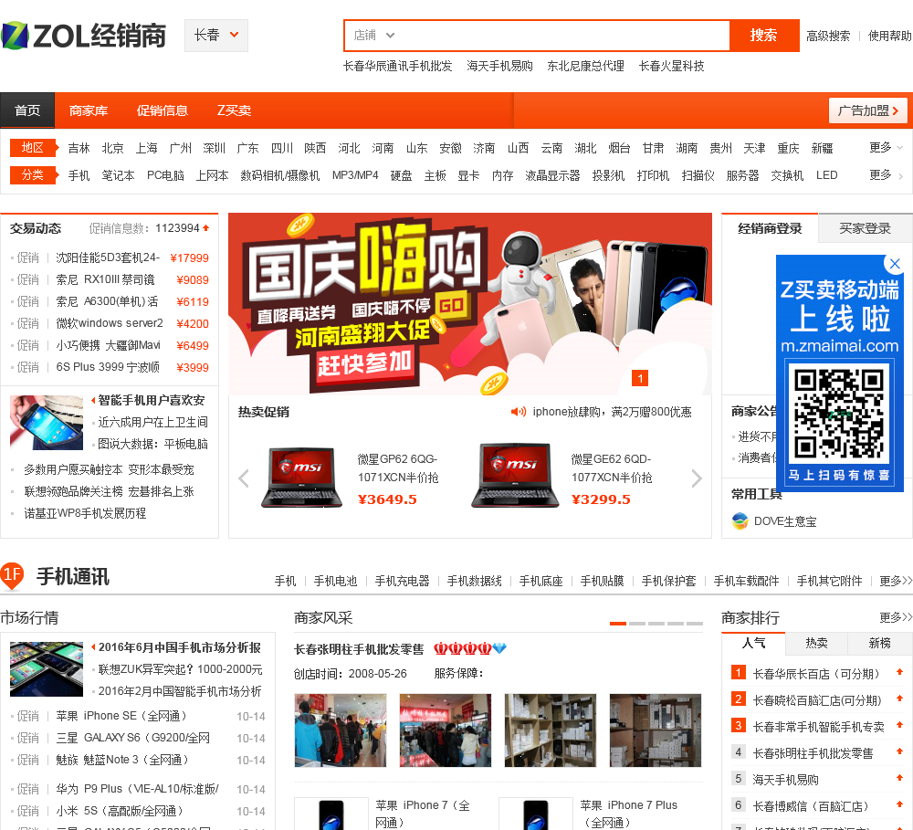Click 手机保护套 subcategory link
This screenshot has width=913, height=830.
pos(668,581)
